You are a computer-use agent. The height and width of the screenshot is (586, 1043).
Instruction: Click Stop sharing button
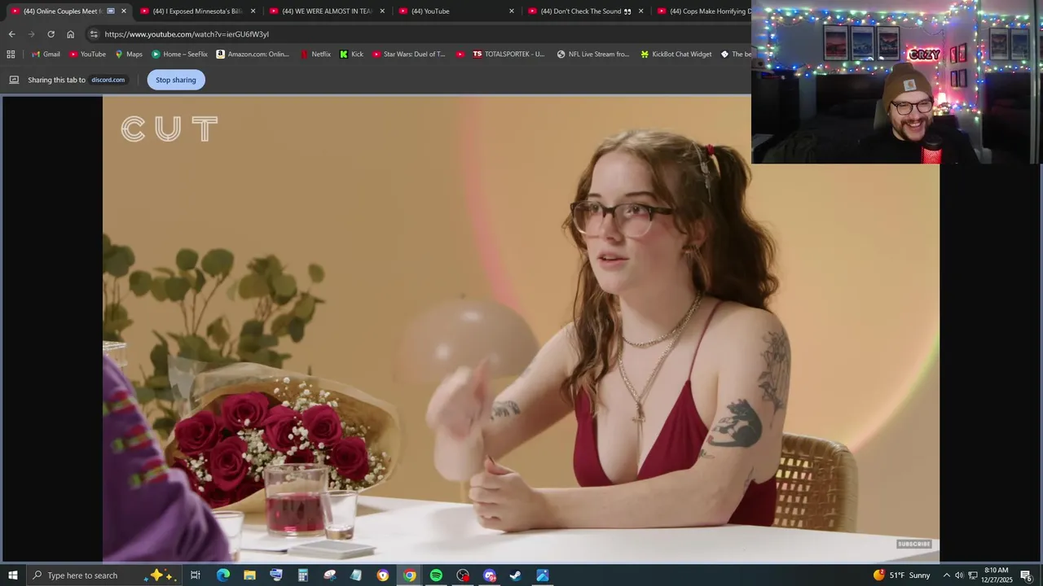click(176, 80)
